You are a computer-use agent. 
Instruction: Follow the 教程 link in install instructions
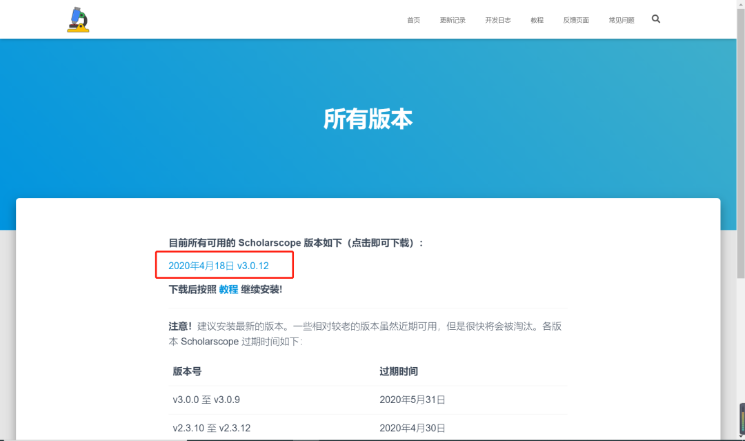228,289
